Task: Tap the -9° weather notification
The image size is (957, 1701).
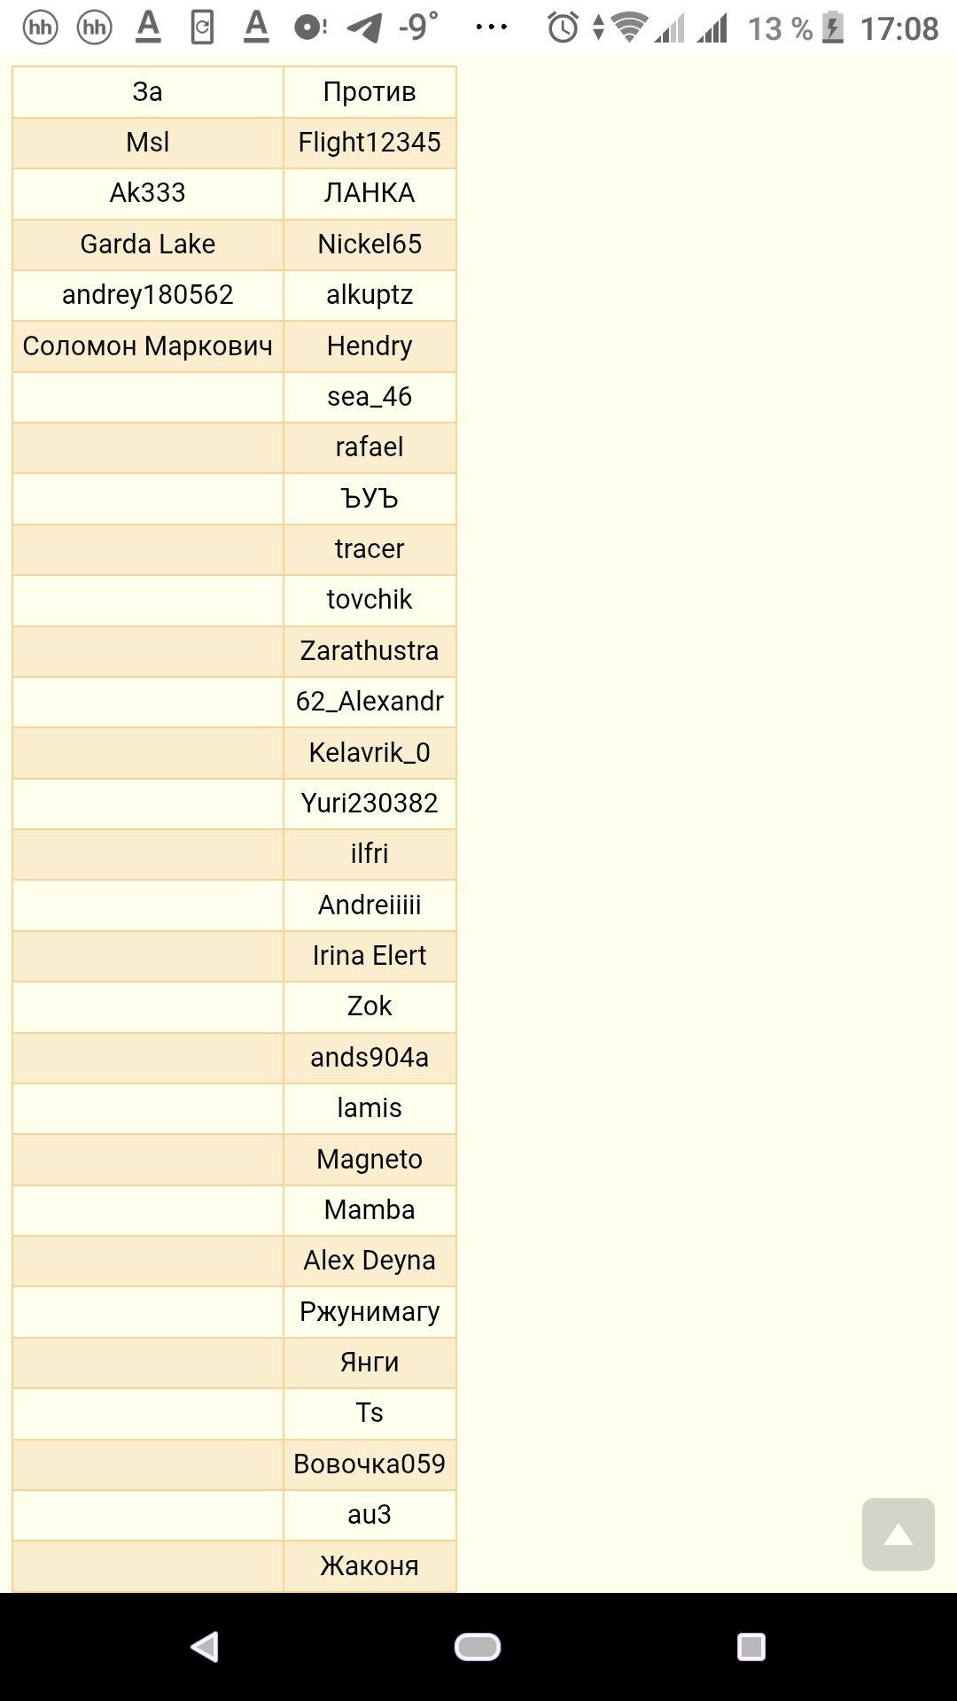Action: 418,27
